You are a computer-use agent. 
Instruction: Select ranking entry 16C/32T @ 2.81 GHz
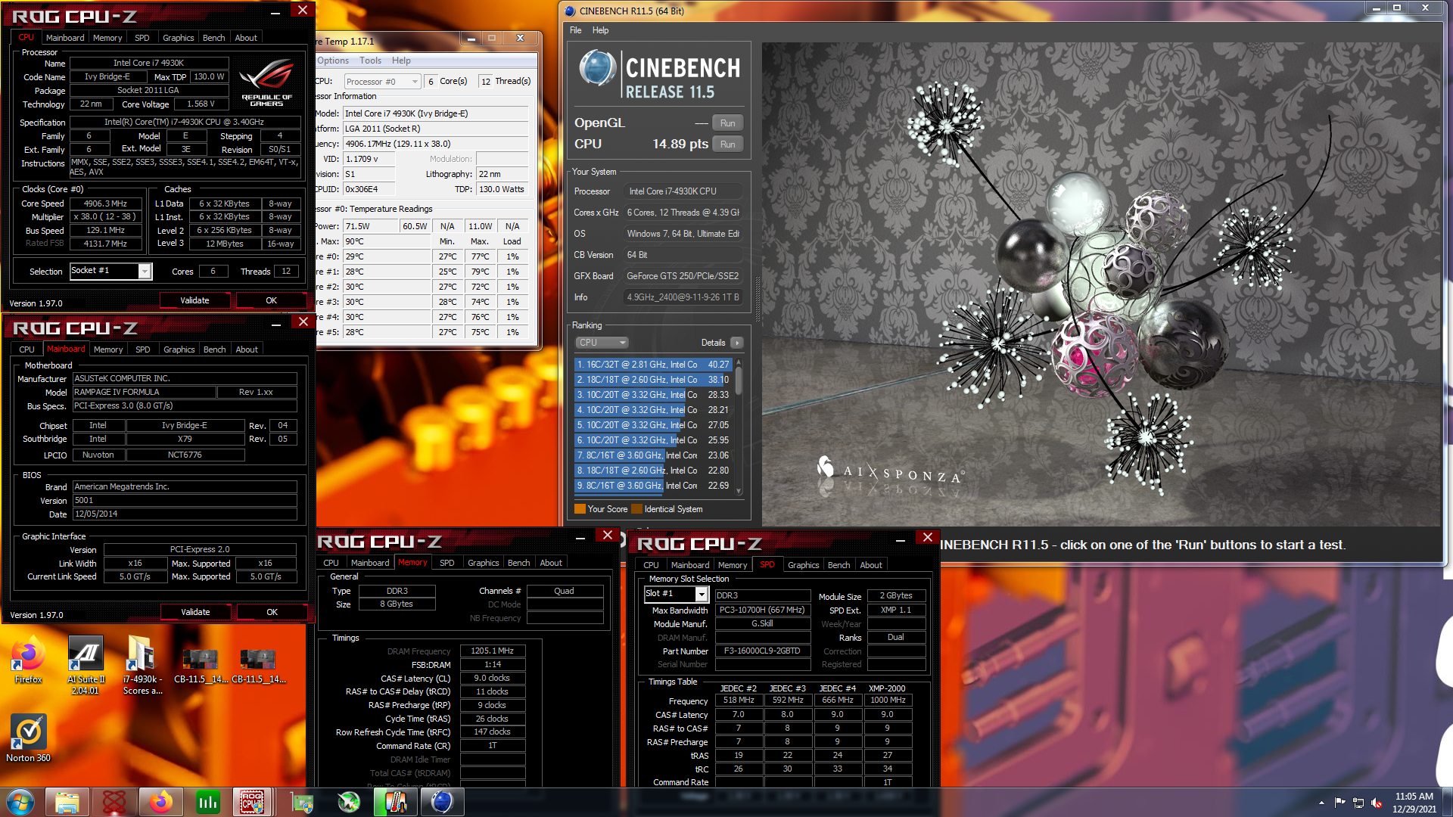point(653,365)
